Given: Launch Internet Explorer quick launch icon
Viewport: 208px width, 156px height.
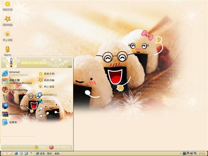Looking at the screenshot, I should click(x=16, y=153).
